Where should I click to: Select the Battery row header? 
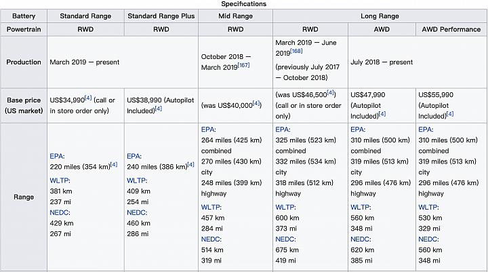pyautogui.click(x=24, y=16)
